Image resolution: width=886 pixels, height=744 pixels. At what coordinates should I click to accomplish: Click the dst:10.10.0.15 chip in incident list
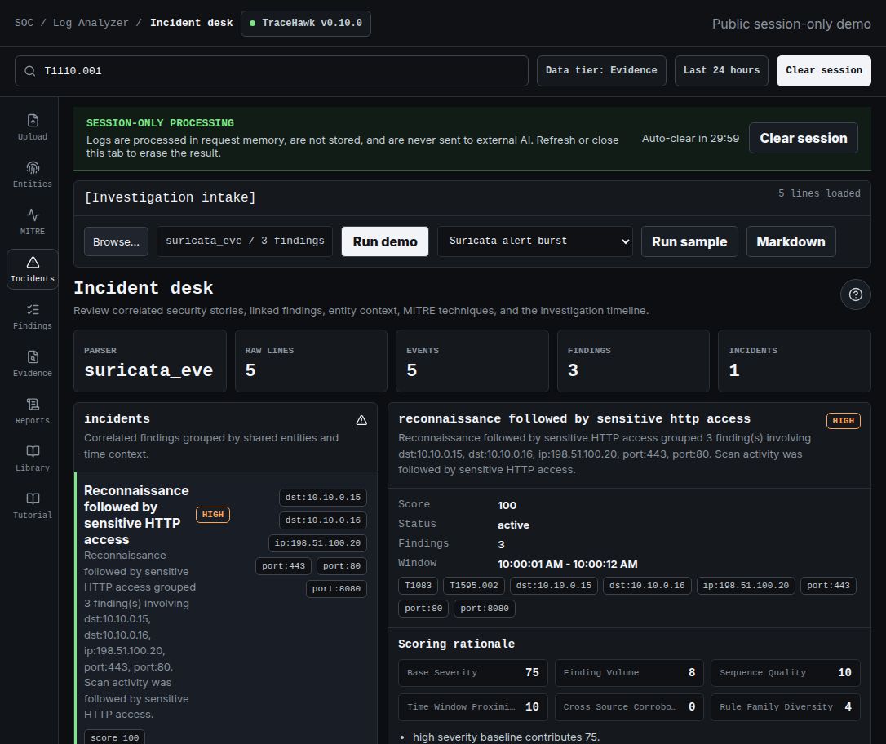[x=322, y=497]
